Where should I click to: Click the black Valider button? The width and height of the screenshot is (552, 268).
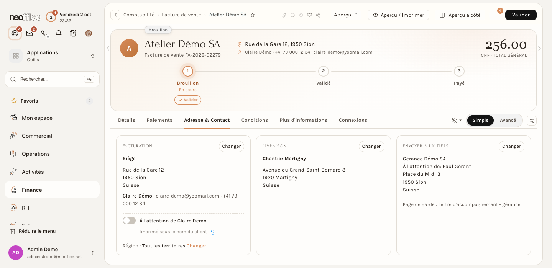521,15
